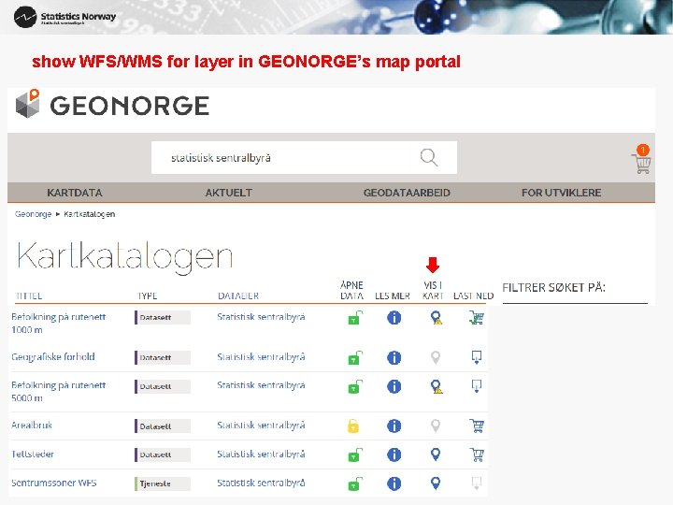Add Befolkning 1000 m to download cart
This screenshot has width=673, height=505.
point(477,318)
